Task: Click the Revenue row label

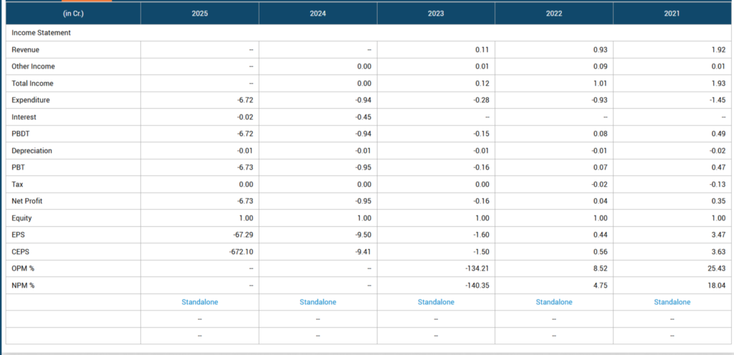Action: click(25, 49)
